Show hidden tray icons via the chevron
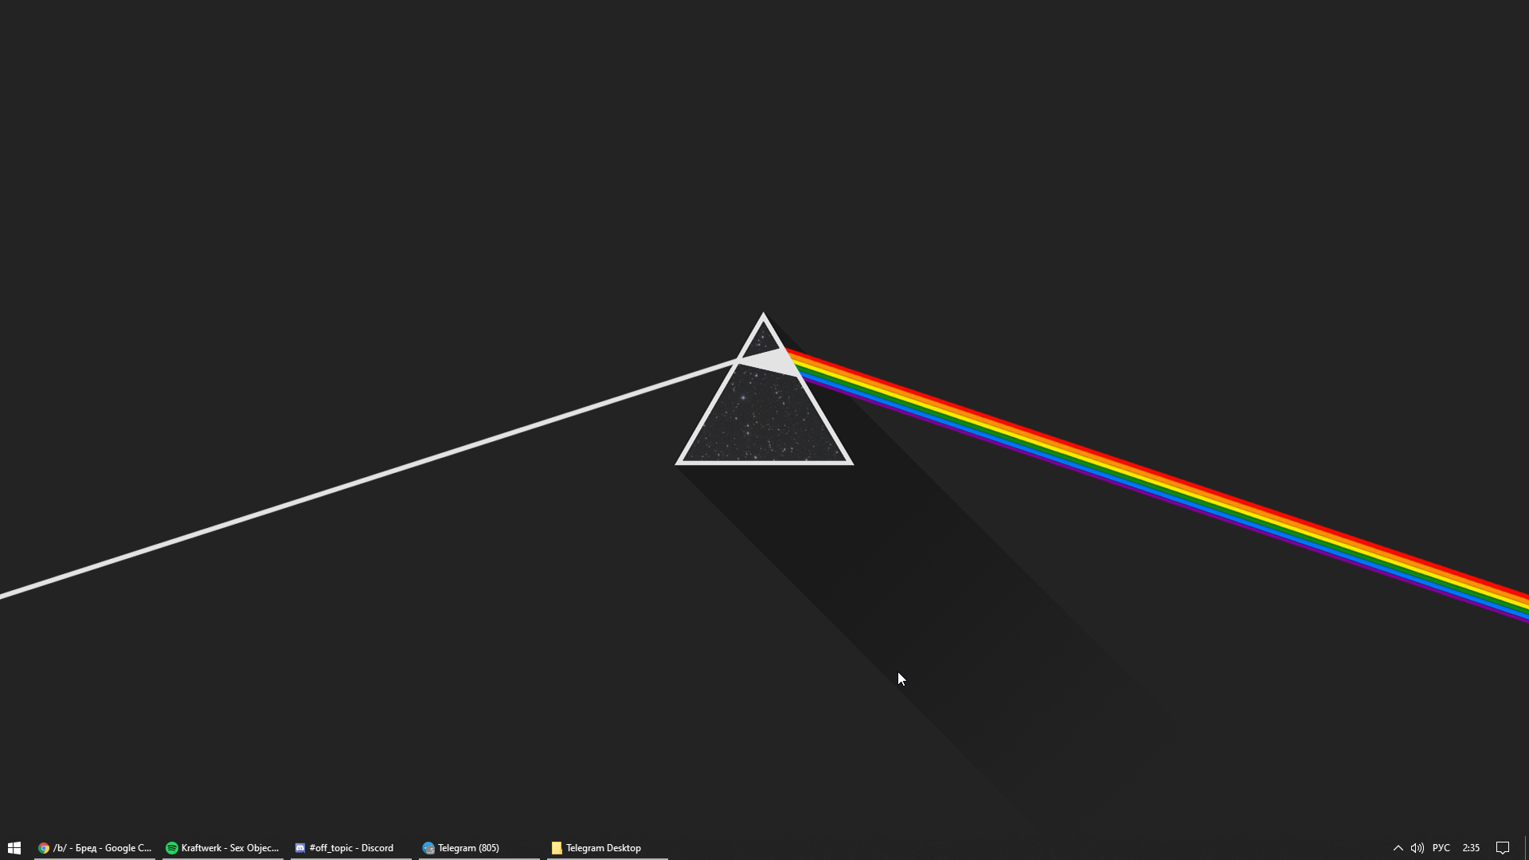The height and width of the screenshot is (860, 1529). click(x=1398, y=848)
